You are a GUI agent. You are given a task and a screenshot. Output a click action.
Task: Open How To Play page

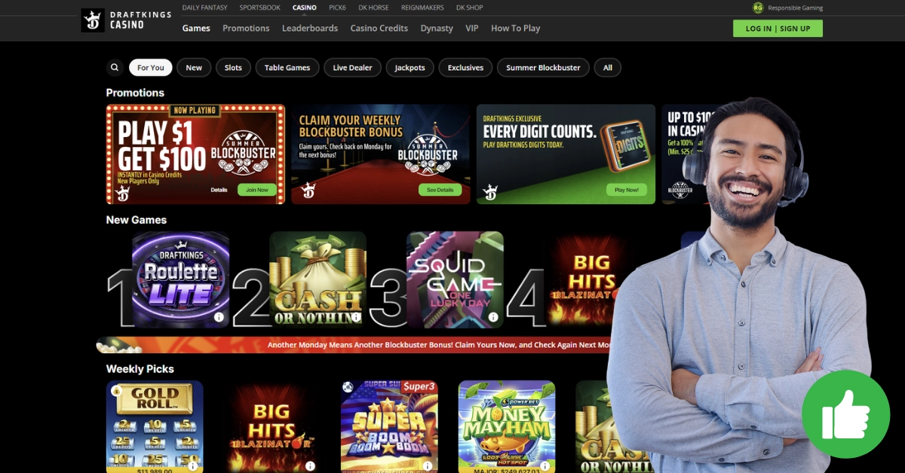pyautogui.click(x=516, y=29)
